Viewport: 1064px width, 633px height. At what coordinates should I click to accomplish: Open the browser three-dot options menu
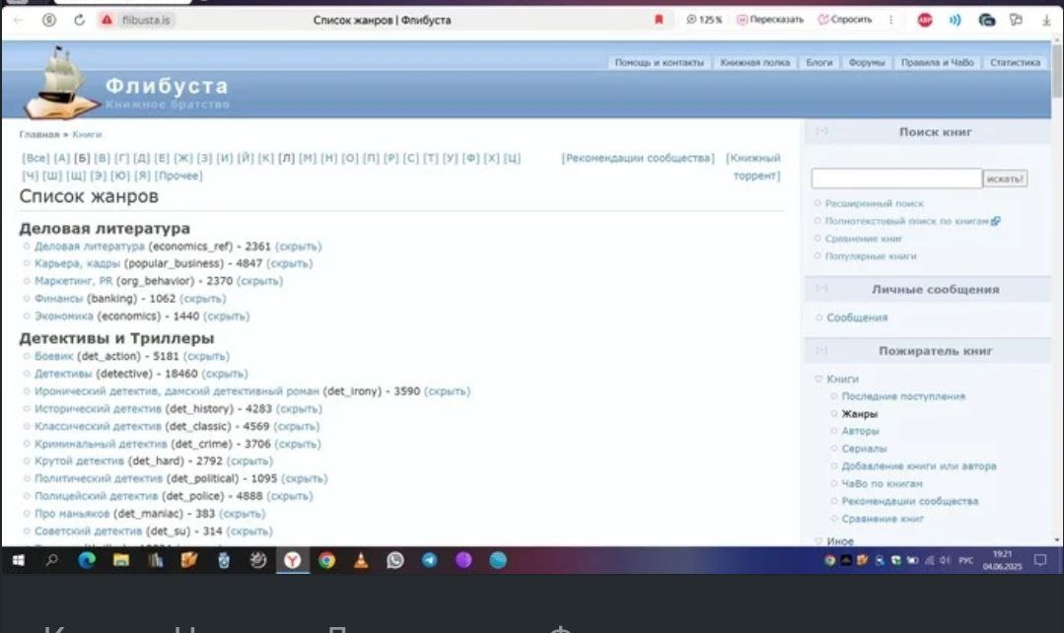click(891, 20)
